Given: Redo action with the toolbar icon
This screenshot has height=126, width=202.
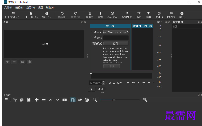Looking at the screenshot, I should pos(75,15).
